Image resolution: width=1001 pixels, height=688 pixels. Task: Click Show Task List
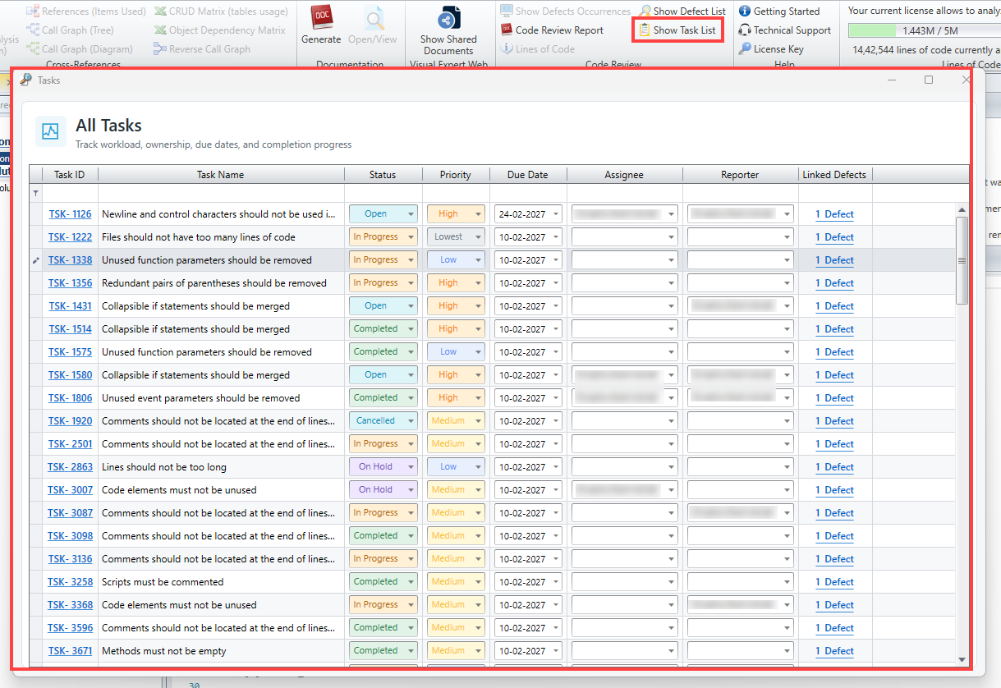677,30
